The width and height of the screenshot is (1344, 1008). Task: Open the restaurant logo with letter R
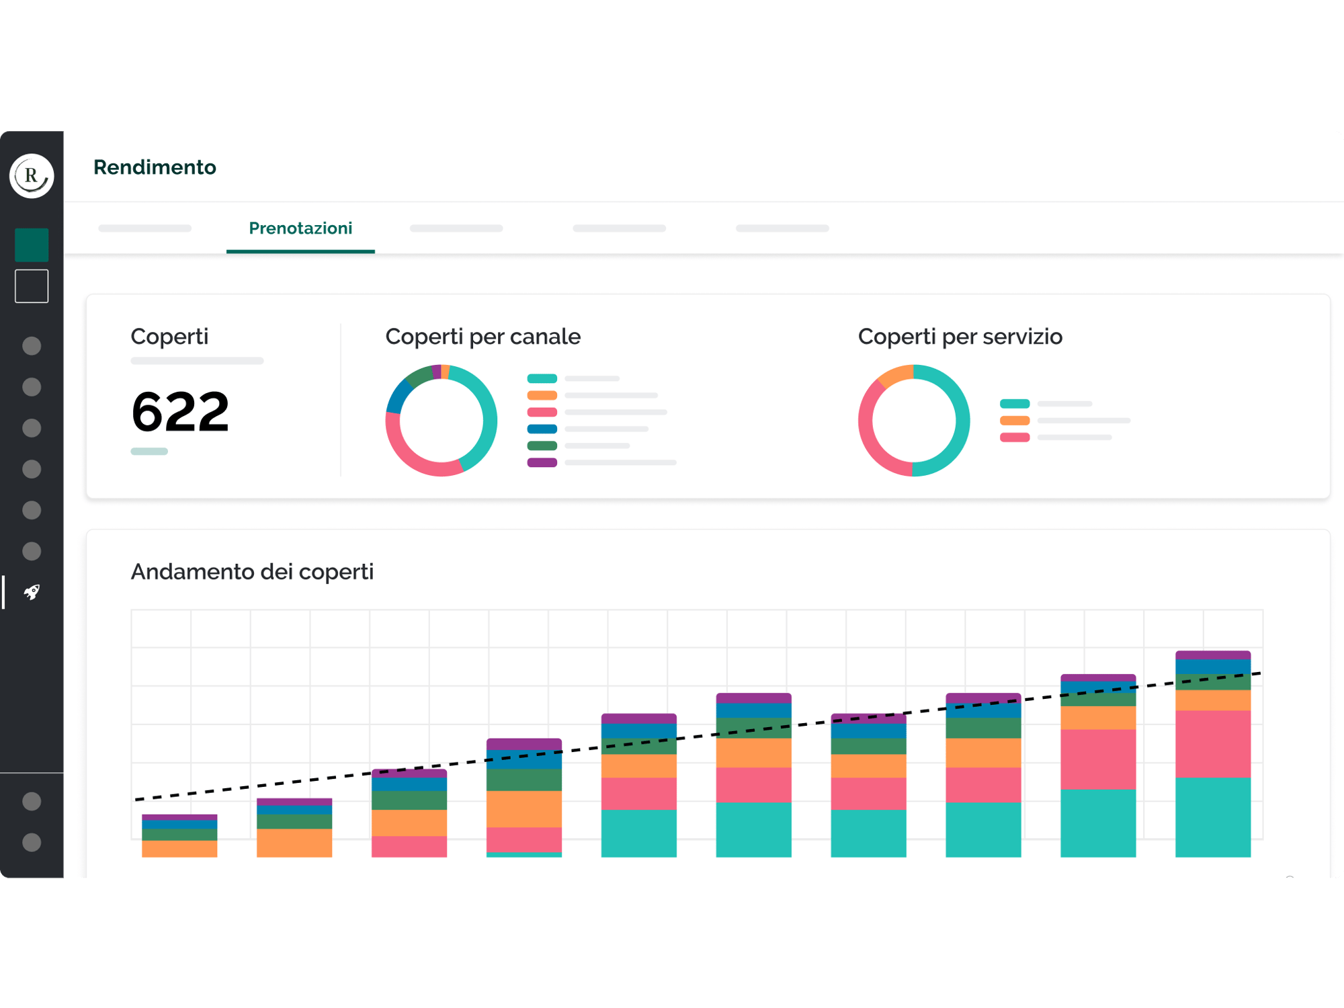[x=32, y=176]
